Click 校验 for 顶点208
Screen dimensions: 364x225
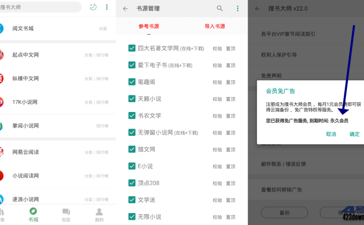217,184
